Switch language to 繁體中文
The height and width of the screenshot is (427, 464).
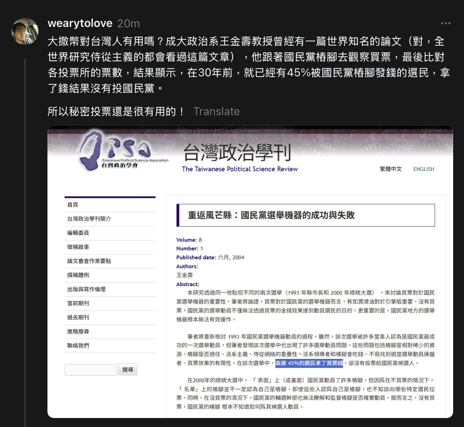391,169
